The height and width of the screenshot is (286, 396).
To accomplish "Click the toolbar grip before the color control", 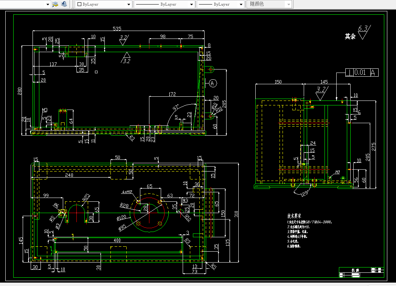I will [x=74, y=4].
